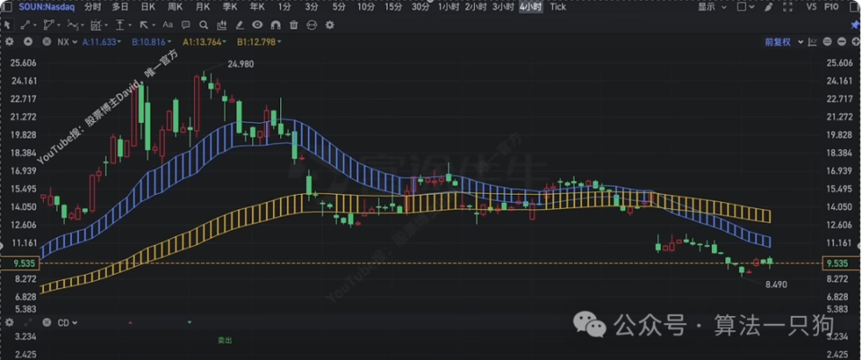Click the 8.490 low price label
Viewport: 862px width, 360px height.
(x=776, y=285)
